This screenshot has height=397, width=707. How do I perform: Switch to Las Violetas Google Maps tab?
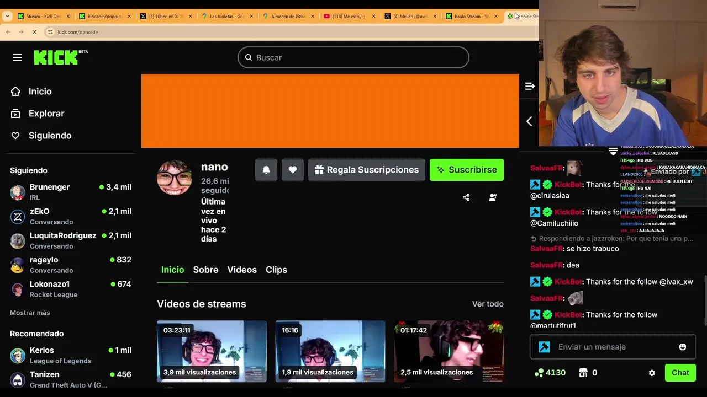click(226, 17)
